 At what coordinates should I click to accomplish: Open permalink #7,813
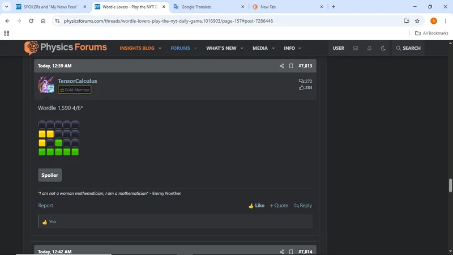(305, 66)
